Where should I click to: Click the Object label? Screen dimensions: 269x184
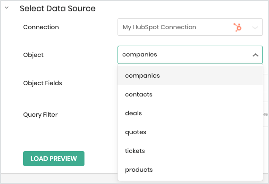pyautogui.click(x=34, y=55)
